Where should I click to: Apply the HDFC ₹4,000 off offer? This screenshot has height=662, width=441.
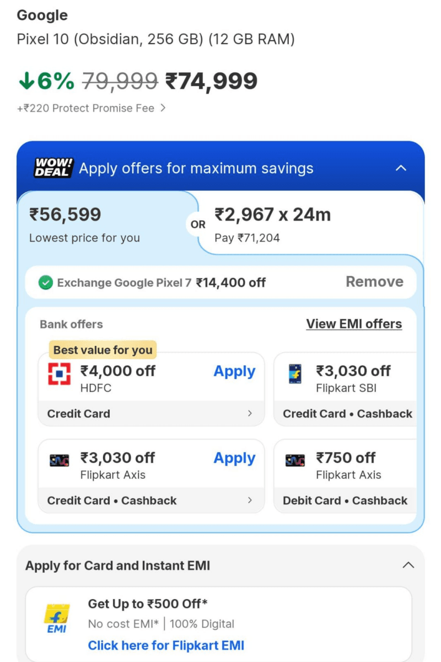pyautogui.click(x=234, y=371)
